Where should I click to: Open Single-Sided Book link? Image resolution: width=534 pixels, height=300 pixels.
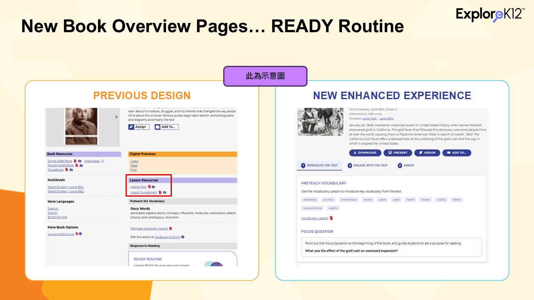(x=60, y=161)
